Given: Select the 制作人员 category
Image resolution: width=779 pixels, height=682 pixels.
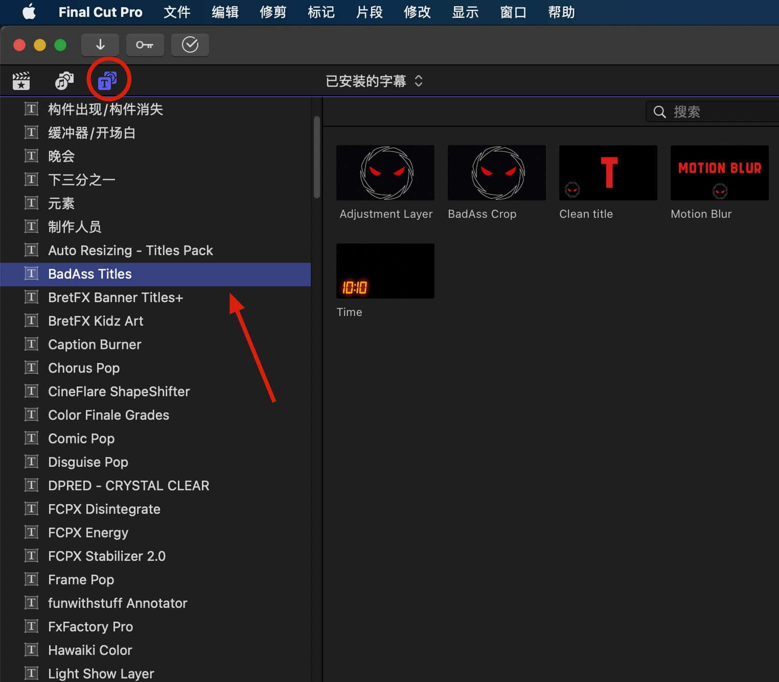Looking at the screenshot, I should pos(155,226).
